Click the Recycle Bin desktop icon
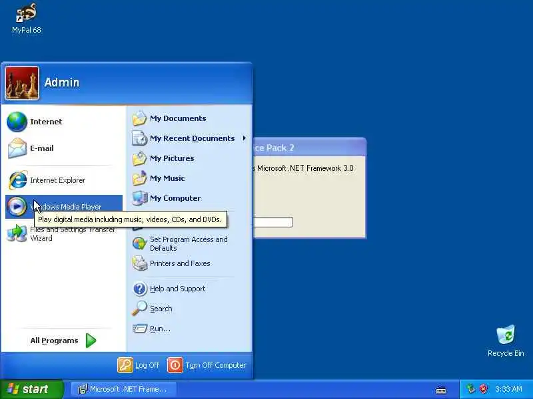 (x=506, y=335)
